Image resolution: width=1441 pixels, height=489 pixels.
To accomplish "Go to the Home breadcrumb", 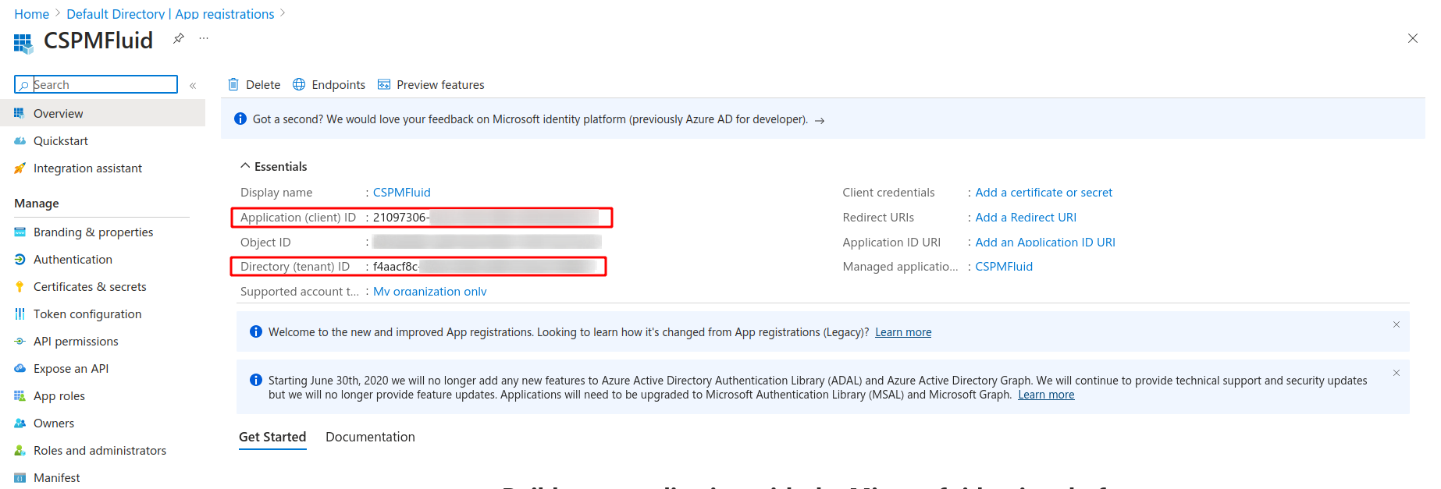I will [x=32, y=14].
